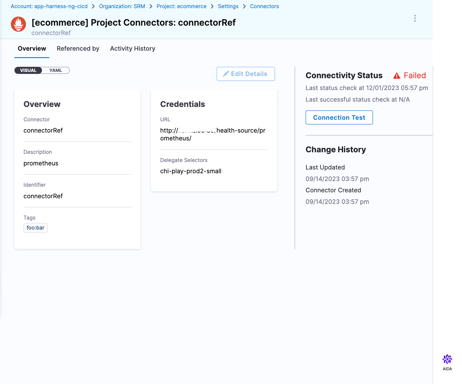Open Project: ecommerce breadcrumb link
Viewport: 462px width, 384px height.
click(182, 6)
